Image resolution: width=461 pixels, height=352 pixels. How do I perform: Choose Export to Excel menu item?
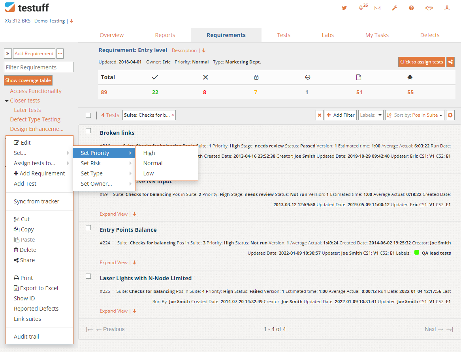click(36, 288)
